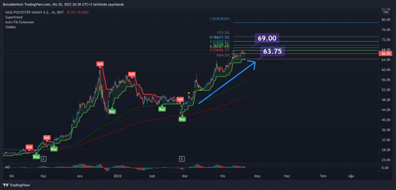Click the lowest Buy marker near March
Screen dimensions: 396x190
point(182,119)
